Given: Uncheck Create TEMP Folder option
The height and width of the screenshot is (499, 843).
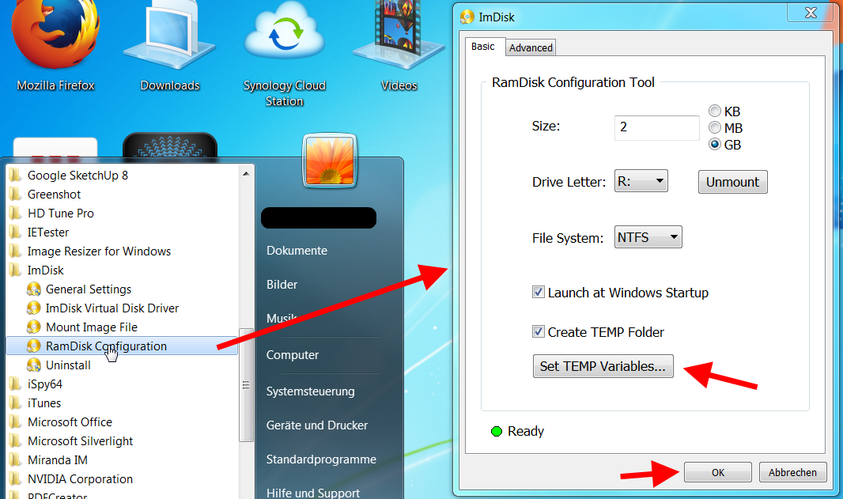Looking at the screenshot, I should [x=539, y=332].
